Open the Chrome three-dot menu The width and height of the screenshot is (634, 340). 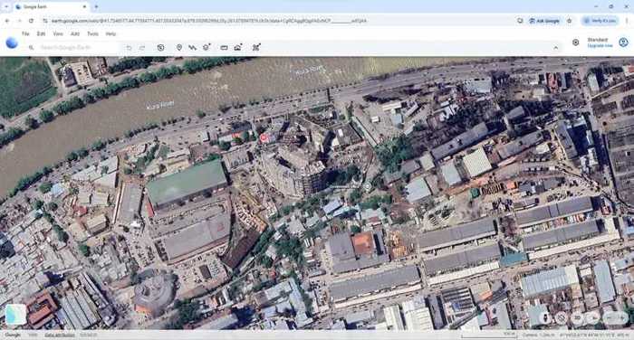pyautogui.click(x=627, y=21)
